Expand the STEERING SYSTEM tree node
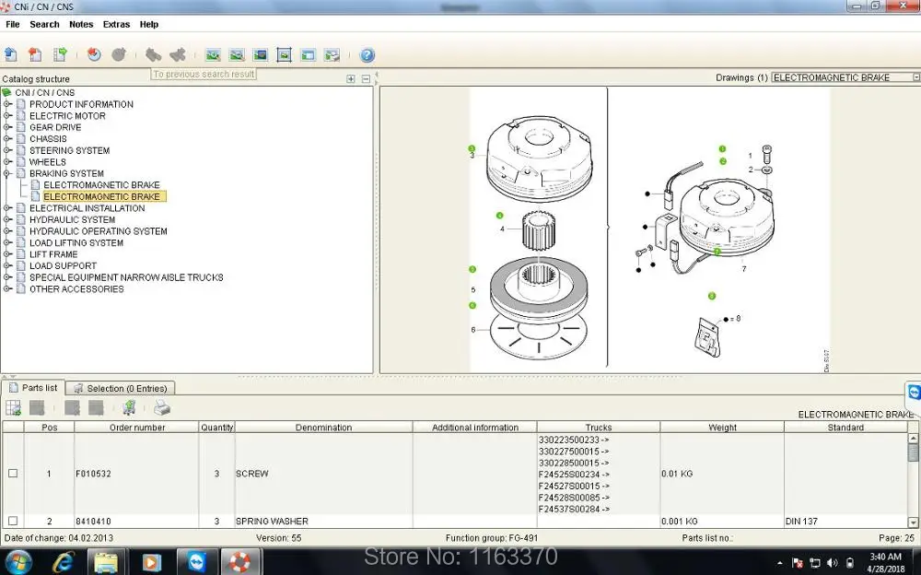Viewport: 921px width, 575px height. click(x=7, y=150)
